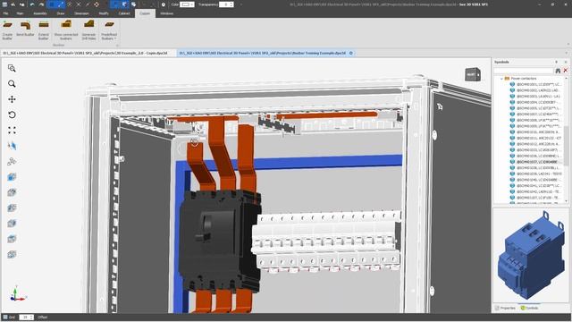The image size is (572, 322).
Task: Click the greyed assembly icon in left toolbar
Action: tap(12, 161)
